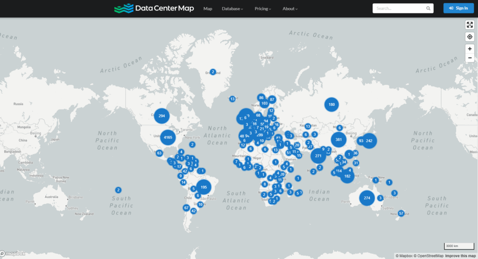Click the 180 cluster over Russia
Viewport: 478px width, 259px height.
coord(332,105)
